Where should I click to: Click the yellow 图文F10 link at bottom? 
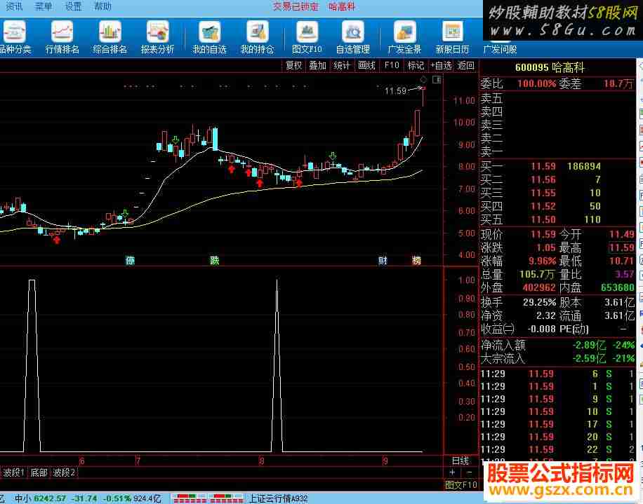pyautogui.click(x=461, y=485)
